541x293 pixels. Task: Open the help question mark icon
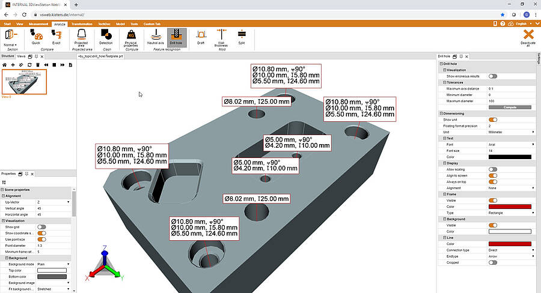(503, 24)
